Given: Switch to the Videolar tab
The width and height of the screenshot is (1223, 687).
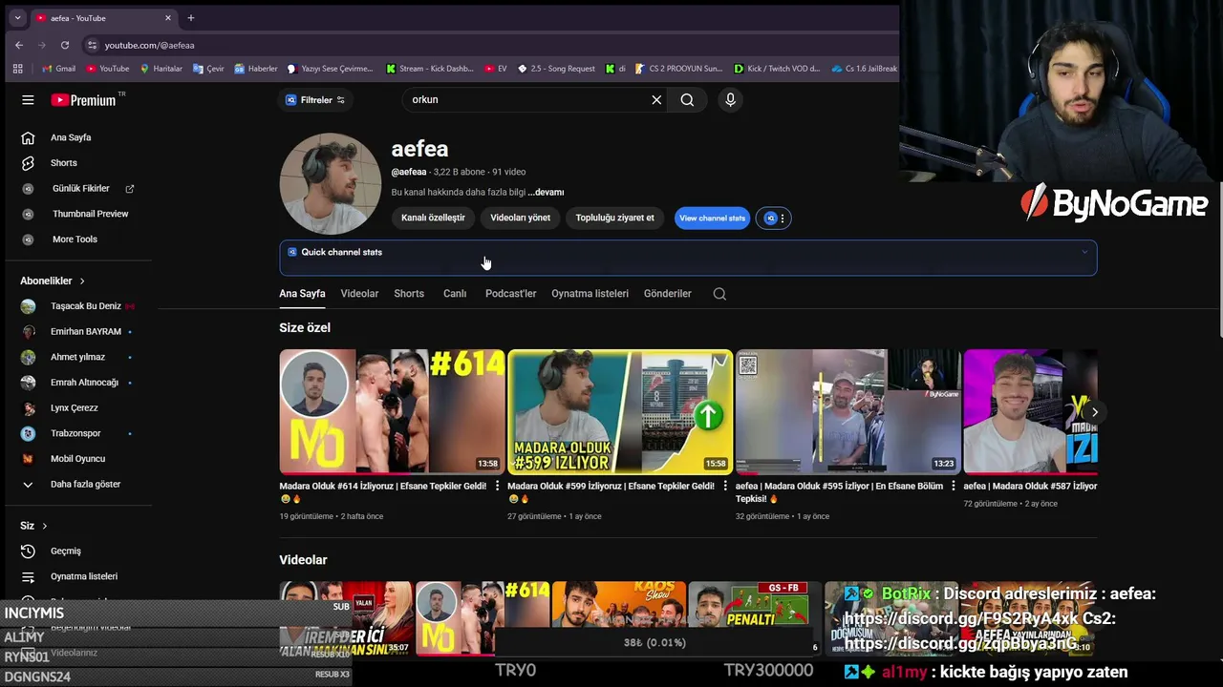Looking at the screenshot, I should 359,294.
